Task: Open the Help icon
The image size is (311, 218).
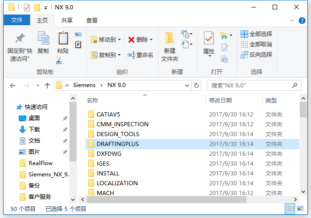Action: point(302,21)
